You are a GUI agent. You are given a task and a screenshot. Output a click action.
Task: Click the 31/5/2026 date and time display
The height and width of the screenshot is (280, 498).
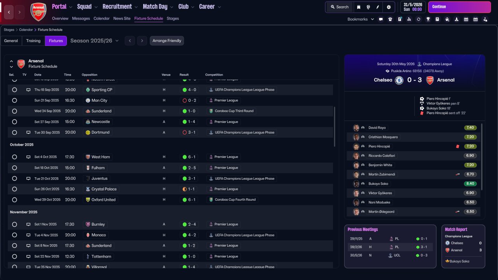[x=413, y=7]
